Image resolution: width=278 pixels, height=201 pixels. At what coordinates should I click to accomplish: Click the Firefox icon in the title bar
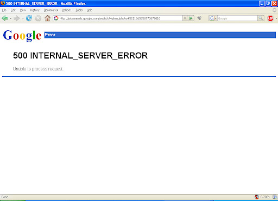coord(3,3)
